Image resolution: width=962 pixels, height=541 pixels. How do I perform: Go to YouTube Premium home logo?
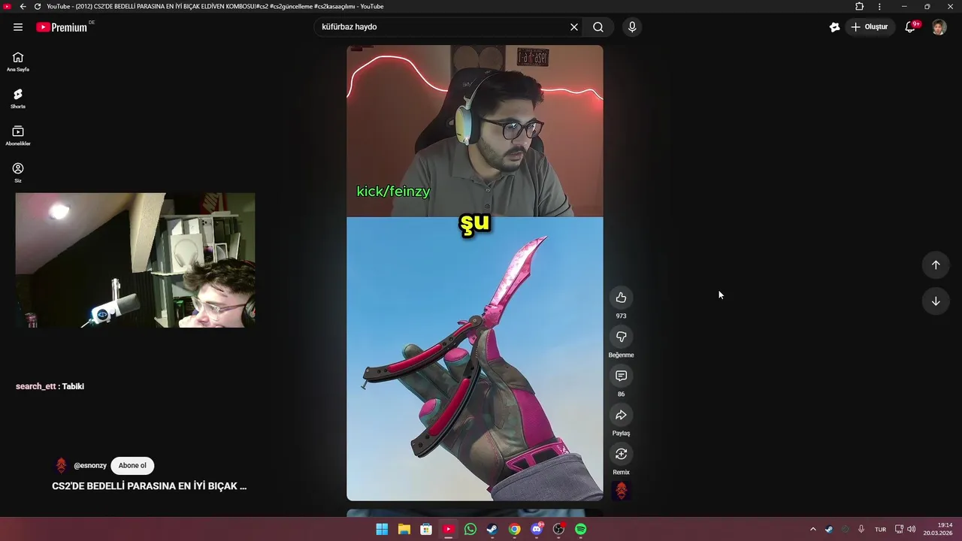pyautogui.click(x=62, y=27)
